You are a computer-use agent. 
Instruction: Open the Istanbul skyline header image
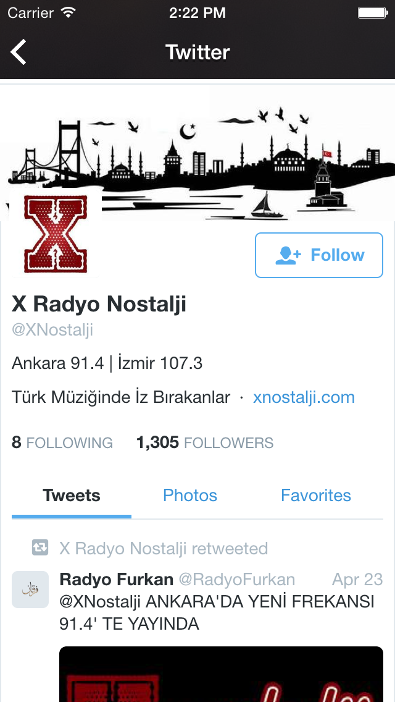coord(197,152)
